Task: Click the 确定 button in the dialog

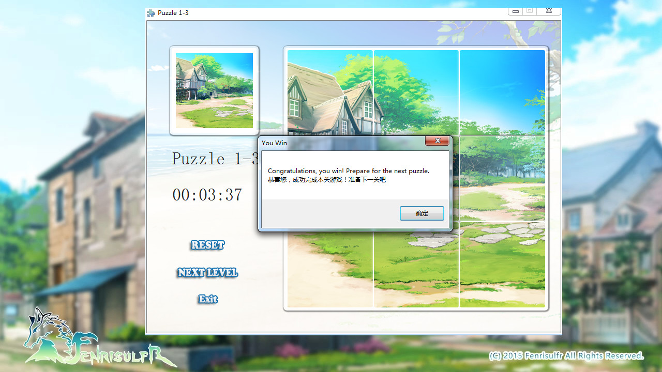Action: 422,213
